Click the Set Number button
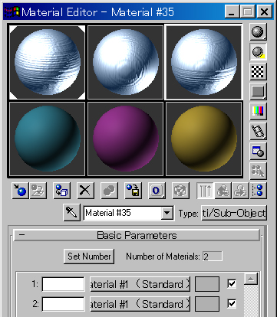This screenshot has height=317, width=277. point(89,257)
